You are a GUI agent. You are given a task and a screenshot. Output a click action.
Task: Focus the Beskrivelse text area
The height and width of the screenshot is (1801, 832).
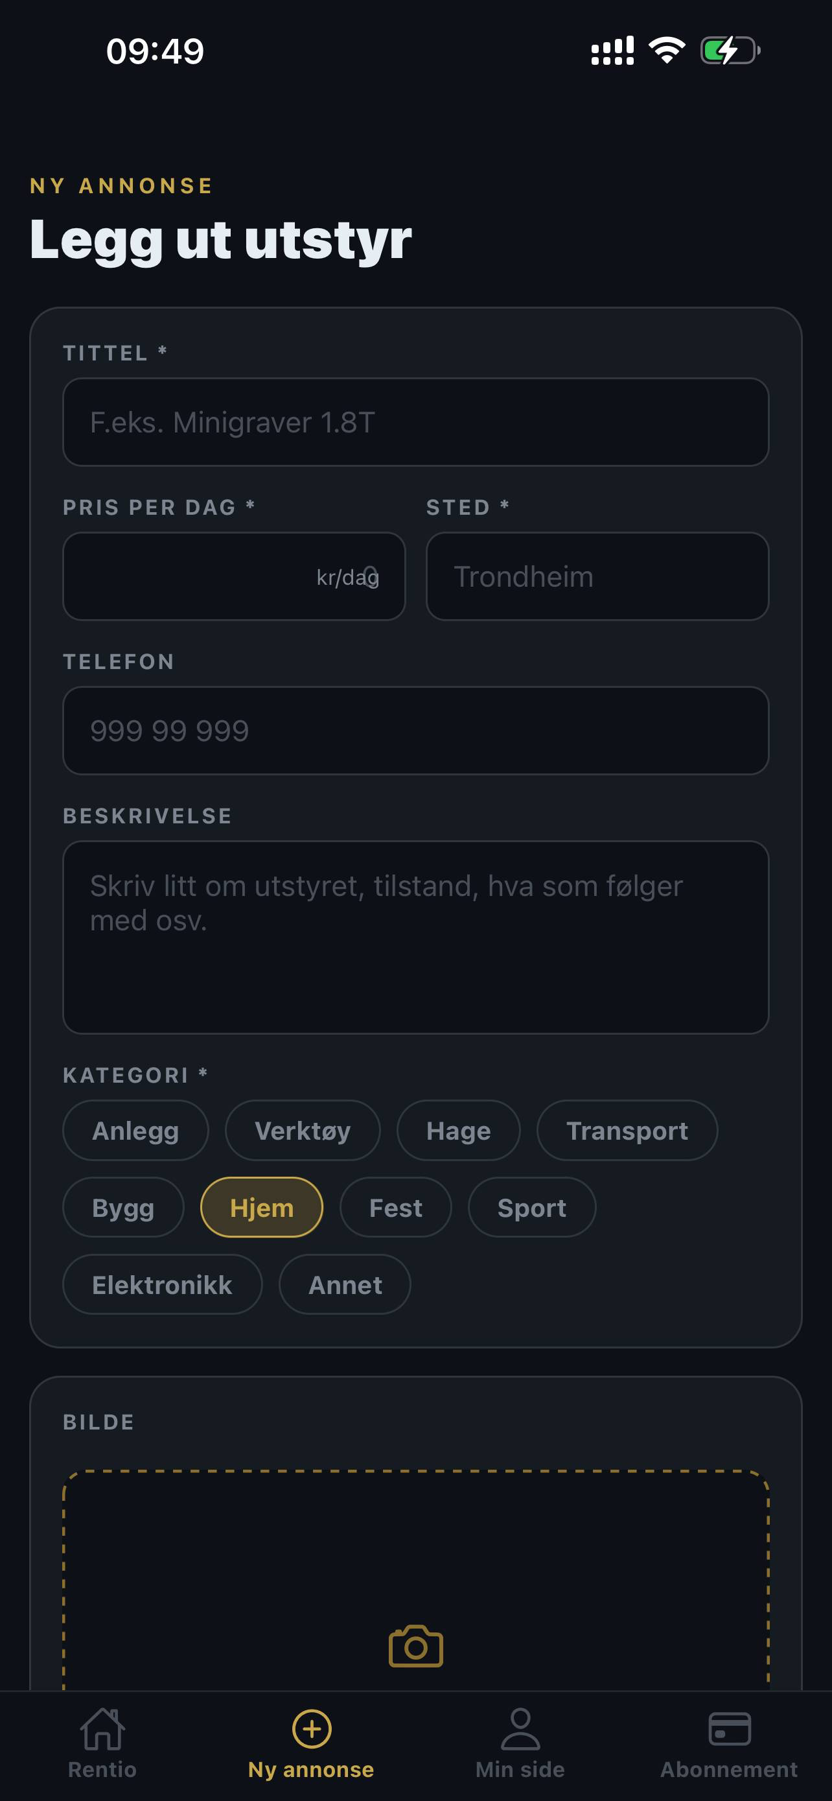coord(415,937)
